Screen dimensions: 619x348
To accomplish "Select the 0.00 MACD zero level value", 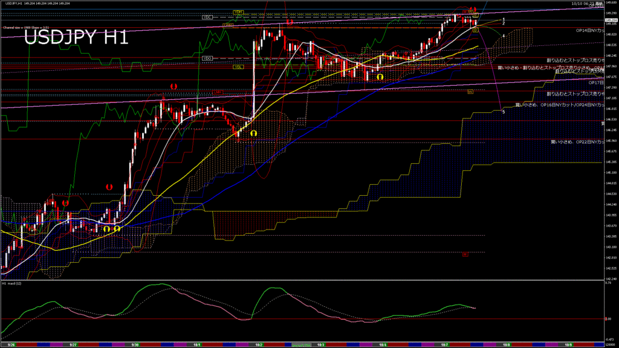I will coord(608,319).
